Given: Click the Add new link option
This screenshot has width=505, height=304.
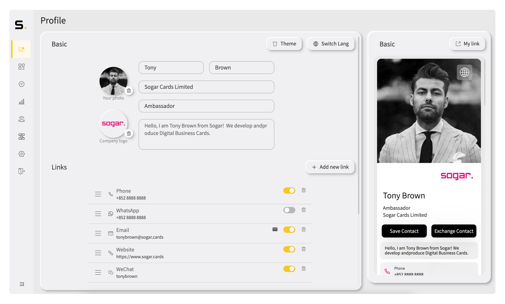Looking at the screenshot, I should click(330, 167).
